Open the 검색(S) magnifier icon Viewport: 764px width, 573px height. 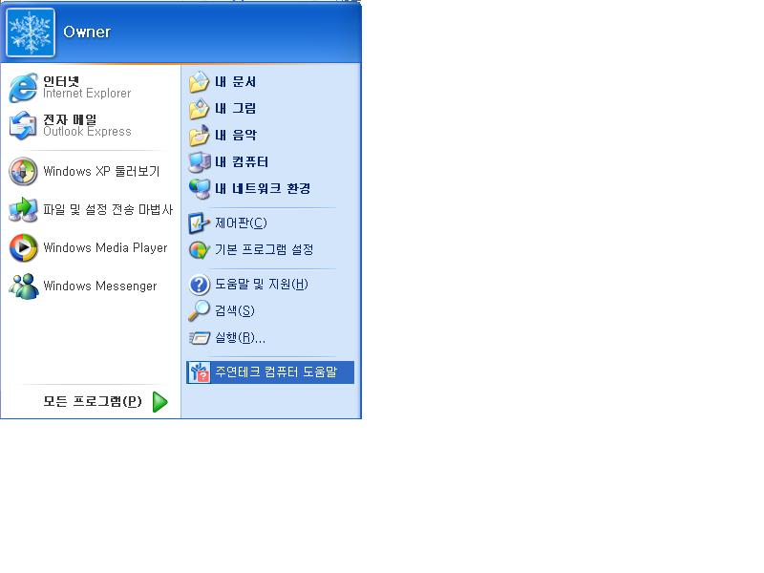pos(199,311)
